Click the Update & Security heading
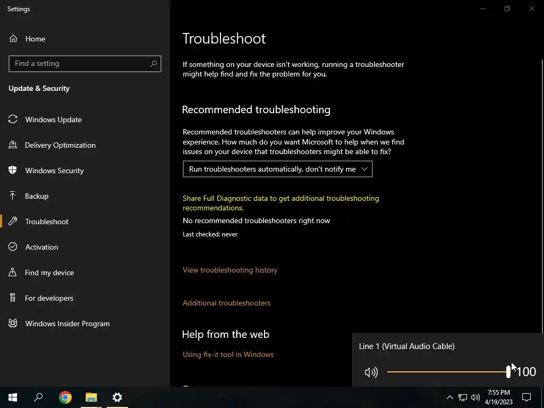 [x=39, y=88]
